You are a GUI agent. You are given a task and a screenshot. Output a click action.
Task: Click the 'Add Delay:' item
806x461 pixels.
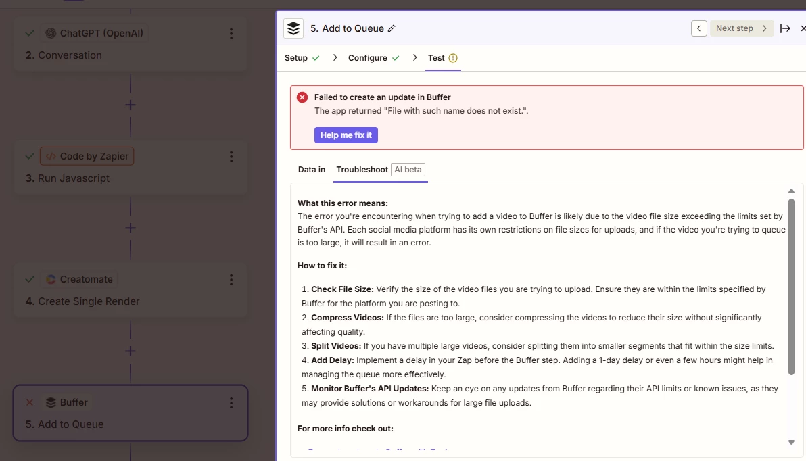click(x=333, y=360)
